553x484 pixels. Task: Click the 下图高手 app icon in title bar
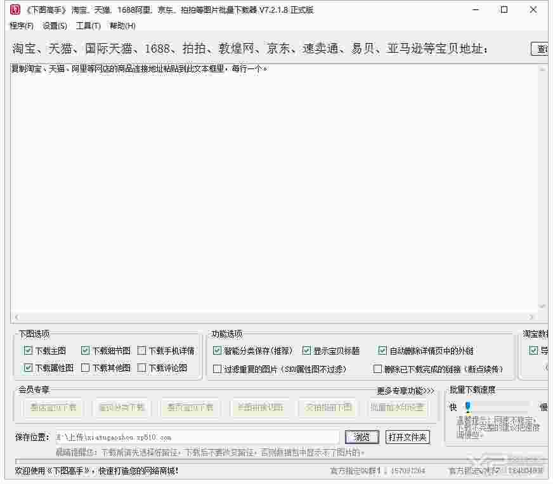[x=15, y=10]
